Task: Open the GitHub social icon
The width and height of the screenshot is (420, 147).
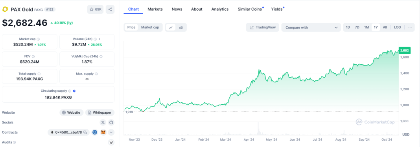Action: tap(111, 122)
